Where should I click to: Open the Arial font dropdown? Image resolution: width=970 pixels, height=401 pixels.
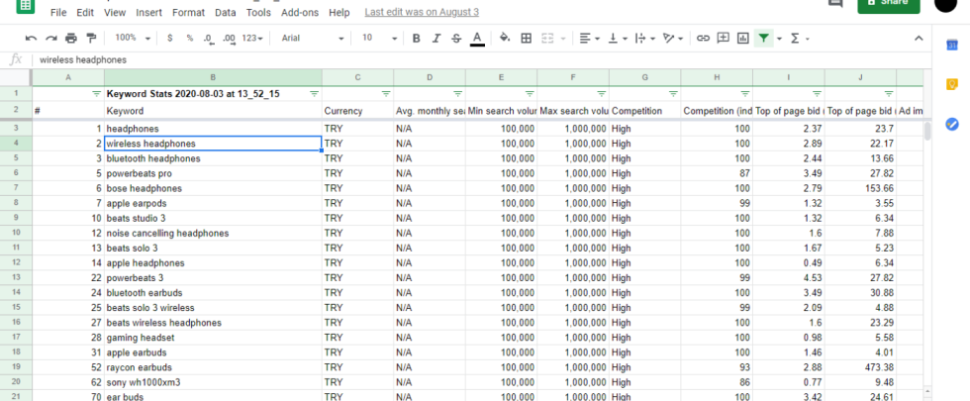[313, 39]
